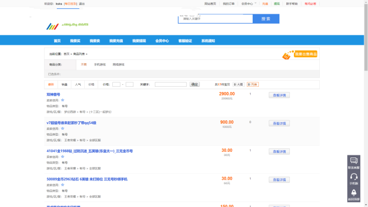Image resolution: width=368 pixels, height=207 pixels.
Task: Expand the 会员中心 dropdown in top bar
Action: 249,4
